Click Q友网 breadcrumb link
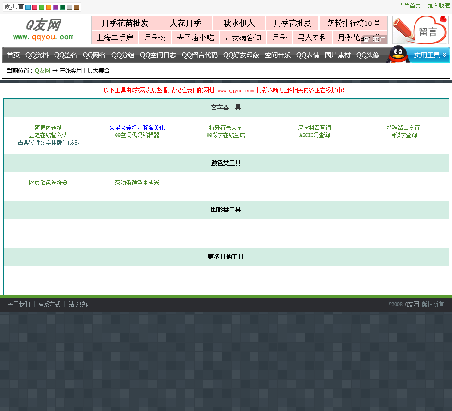452x411 pixels. (x=43, y=71)
